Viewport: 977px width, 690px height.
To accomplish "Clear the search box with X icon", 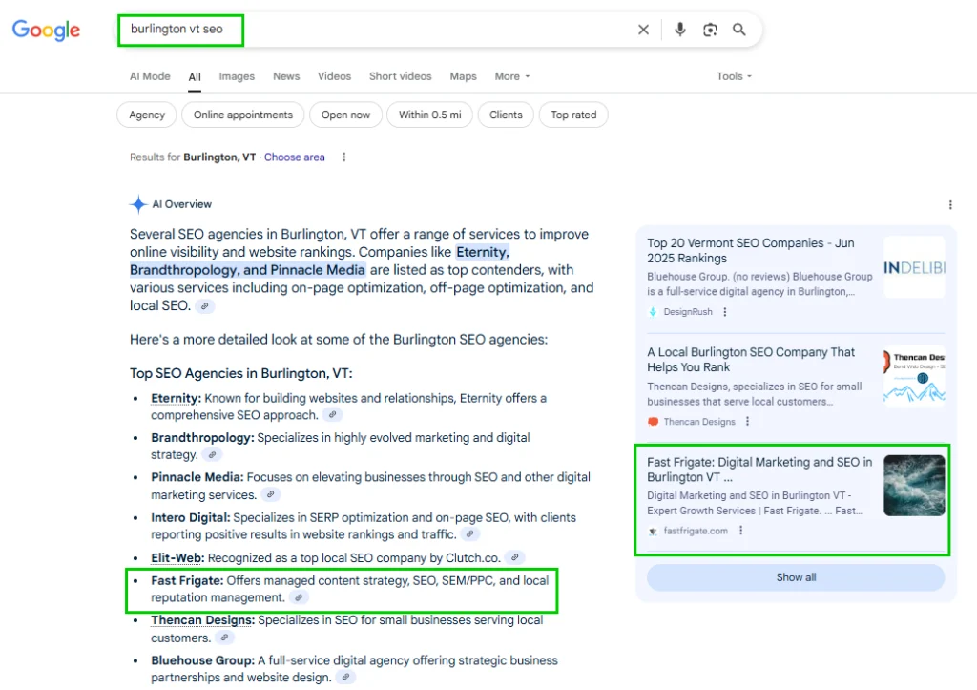I will [643, 30].
